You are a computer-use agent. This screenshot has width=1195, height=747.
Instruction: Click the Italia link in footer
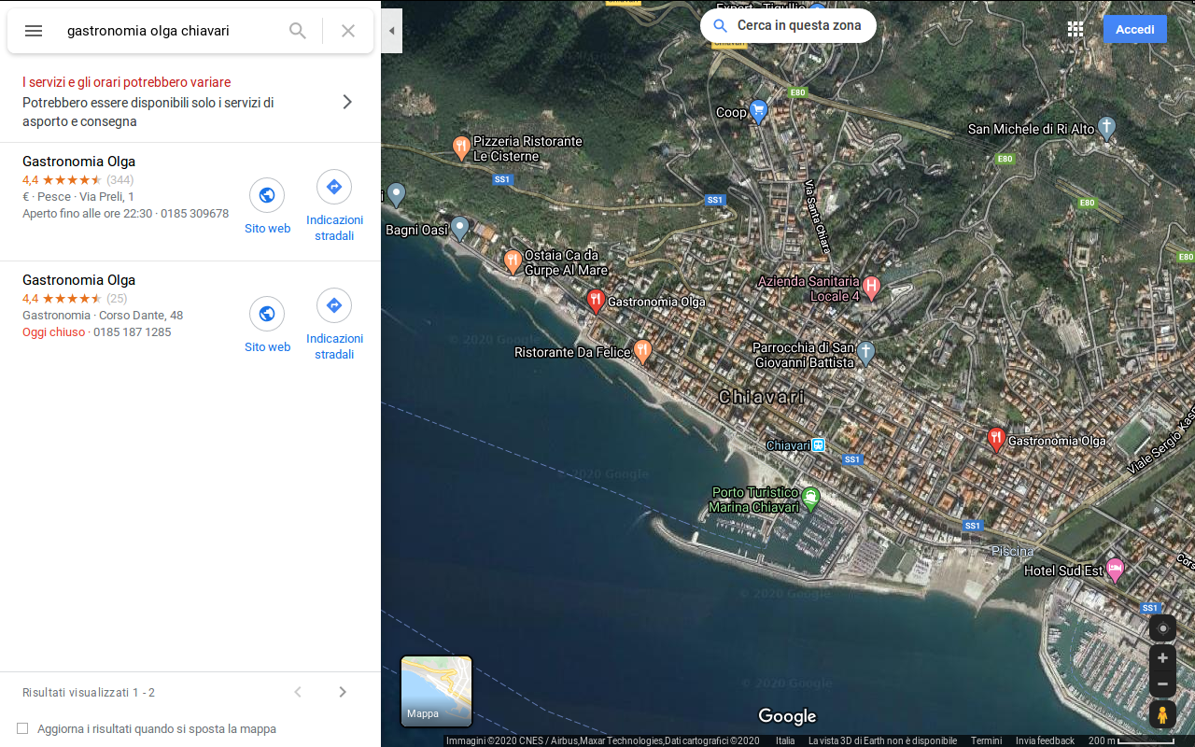tap(785, 740)
